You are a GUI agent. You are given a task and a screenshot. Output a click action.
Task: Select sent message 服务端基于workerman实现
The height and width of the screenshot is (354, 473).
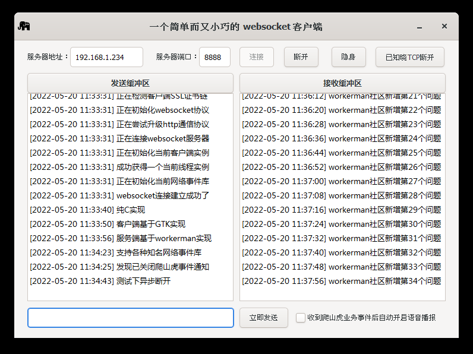121,239
